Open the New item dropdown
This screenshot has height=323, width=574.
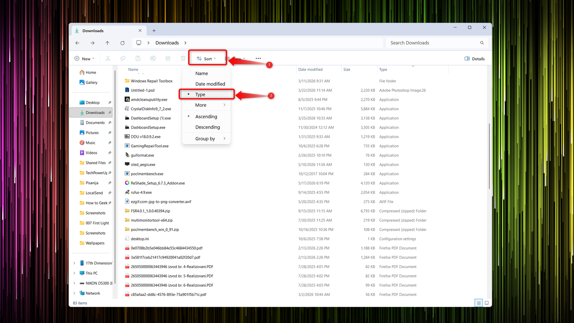click(84, 59)
